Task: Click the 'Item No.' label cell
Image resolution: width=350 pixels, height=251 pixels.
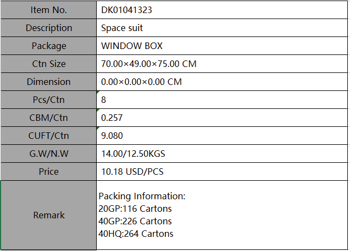Action: (49, 10)
